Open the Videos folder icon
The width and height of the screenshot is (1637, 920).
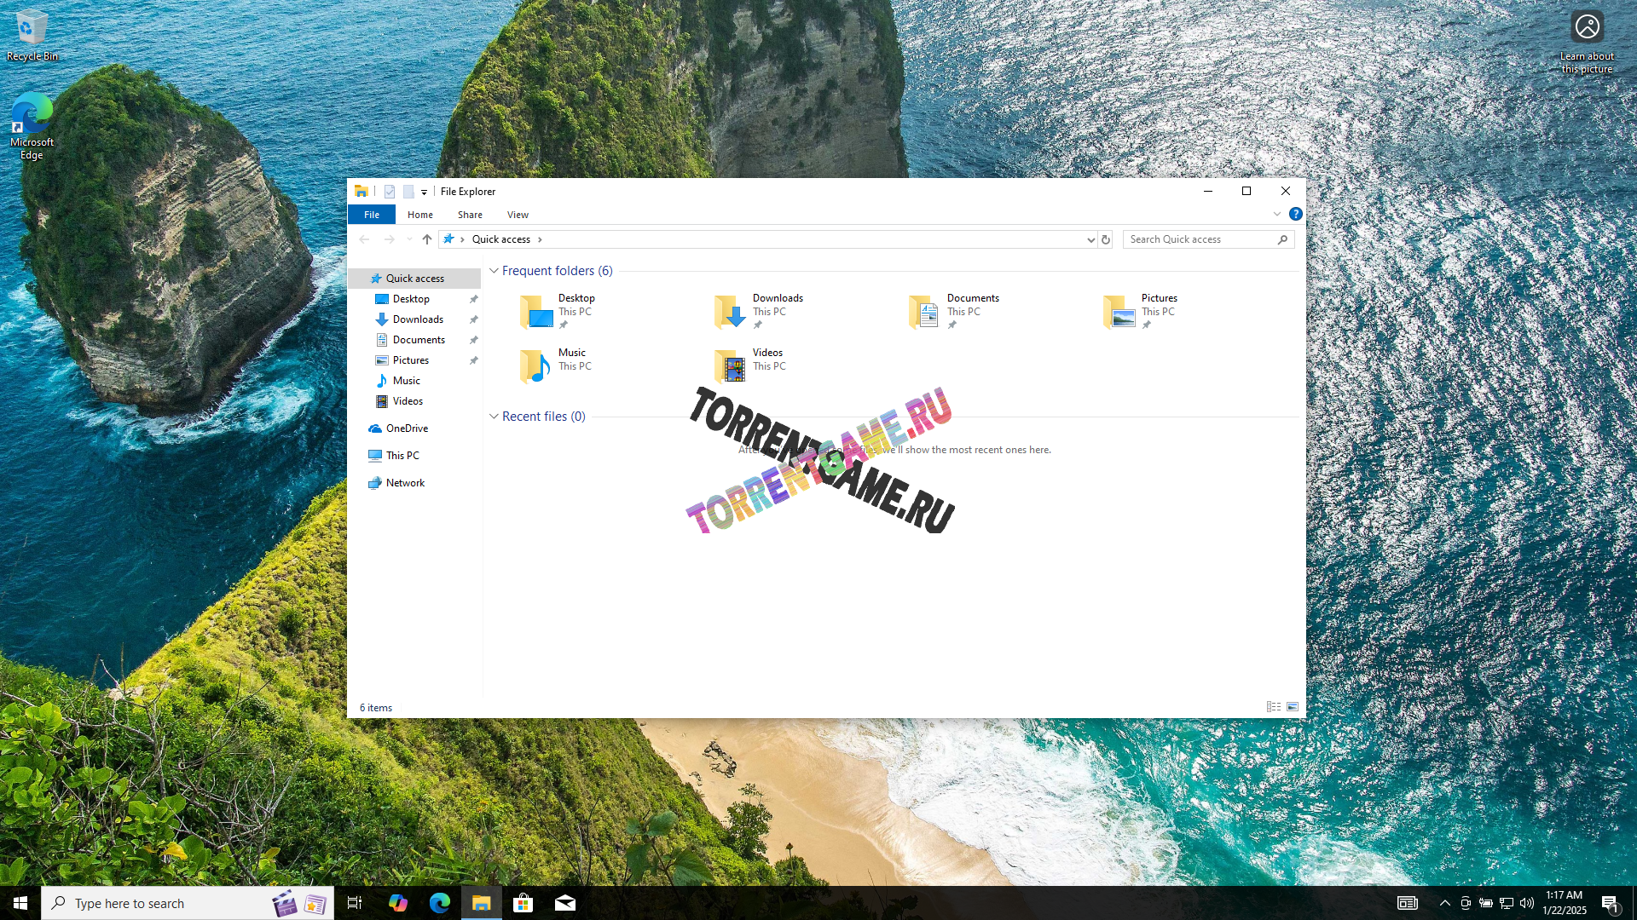pos(730,366)
